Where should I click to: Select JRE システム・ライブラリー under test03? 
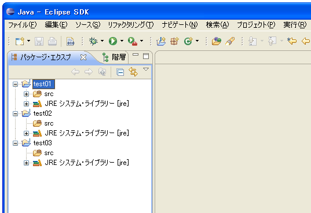tap(87, 163)
